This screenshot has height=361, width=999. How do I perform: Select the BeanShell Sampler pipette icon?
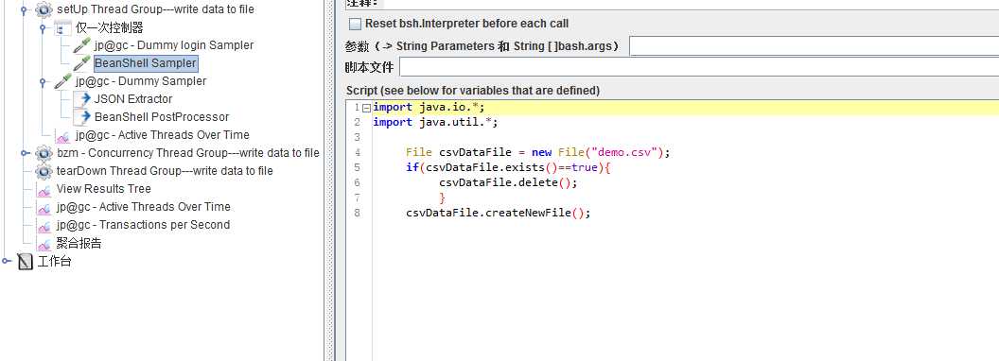(81, 63)
